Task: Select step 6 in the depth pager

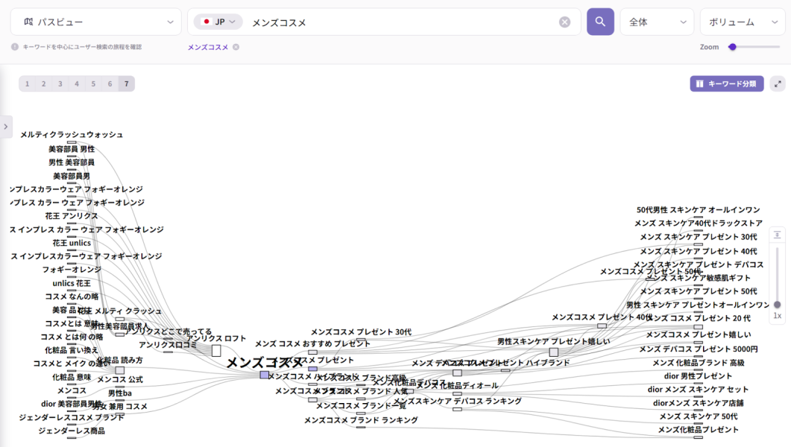Action: coord(110,84)
